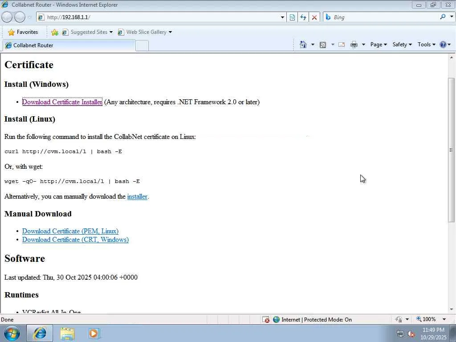Select the Collabnet Router tab
This screenshot has height=342, width=456.
click(x=69, y=45)
